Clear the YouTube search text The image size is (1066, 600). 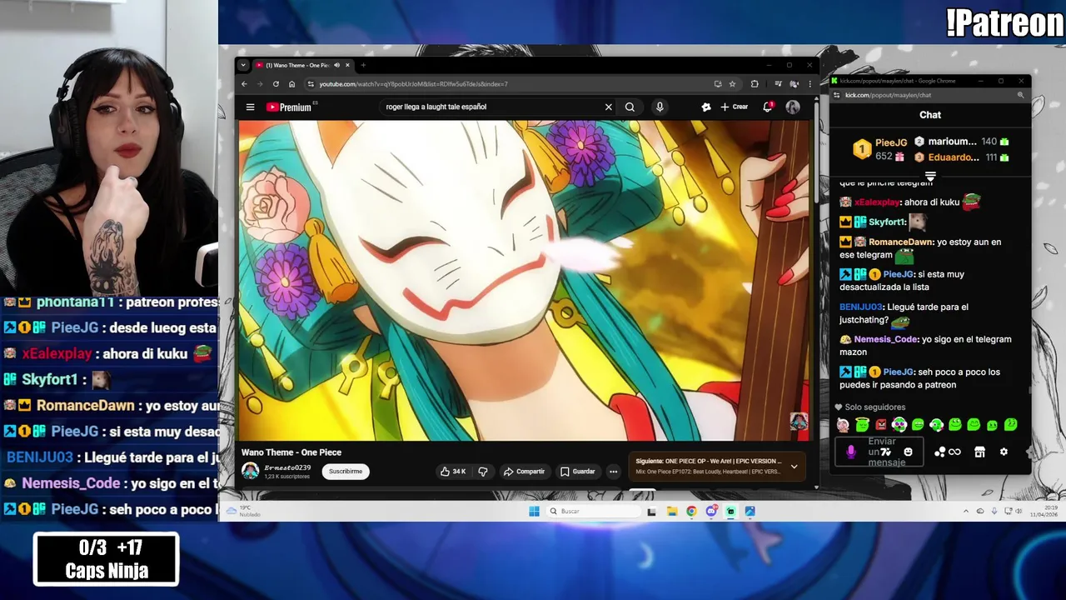(608, 107)
